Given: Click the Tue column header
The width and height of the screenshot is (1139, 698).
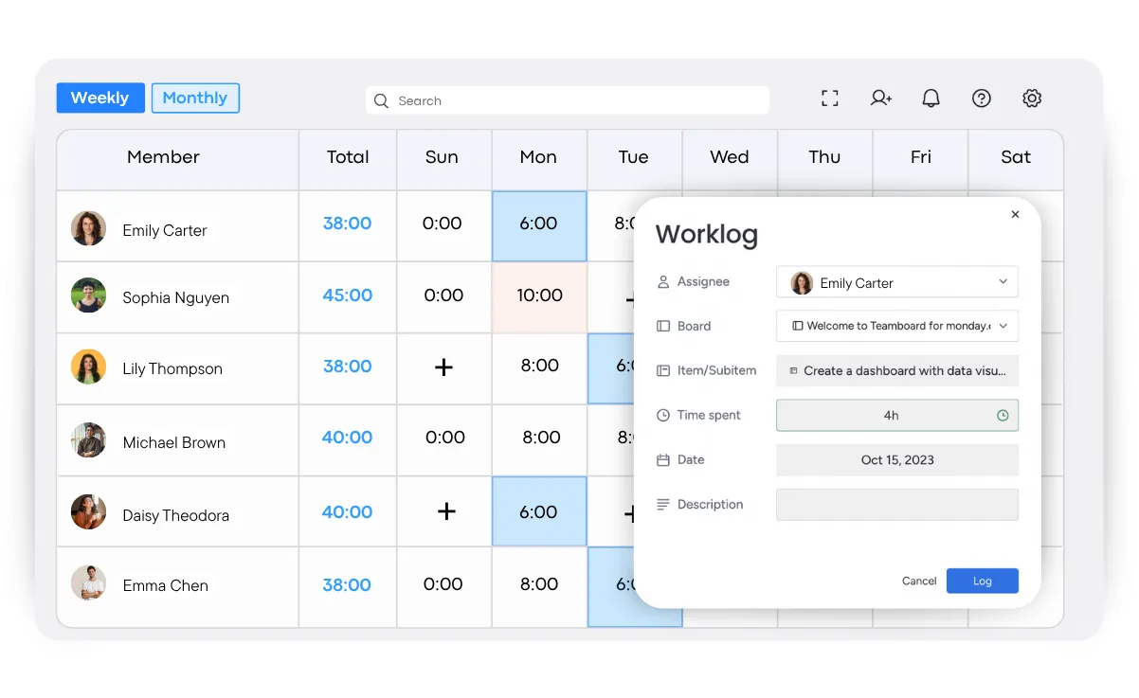Looking at the screenshot, I should click(635, 160).
